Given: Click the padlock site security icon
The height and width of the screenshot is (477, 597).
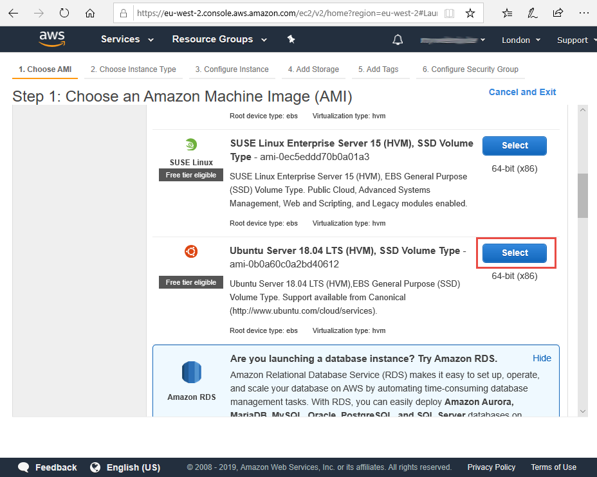Looking at the screenshot, I should click(124, 14).
